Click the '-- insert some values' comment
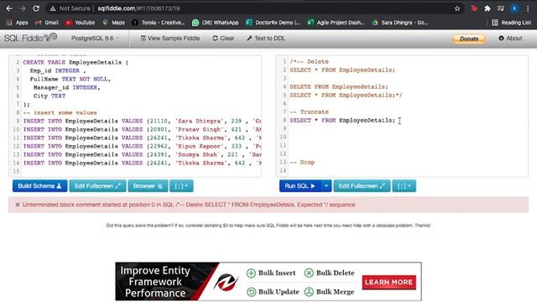The width and height of the screenshot is (537, 302). [x=60, y=112]
